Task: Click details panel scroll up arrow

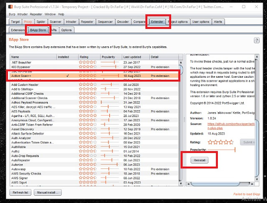Action: [x=257, y=56]
